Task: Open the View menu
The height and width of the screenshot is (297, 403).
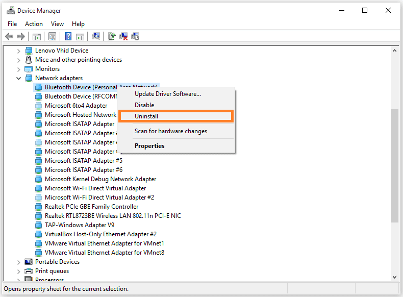Action: tap(57, 24)
